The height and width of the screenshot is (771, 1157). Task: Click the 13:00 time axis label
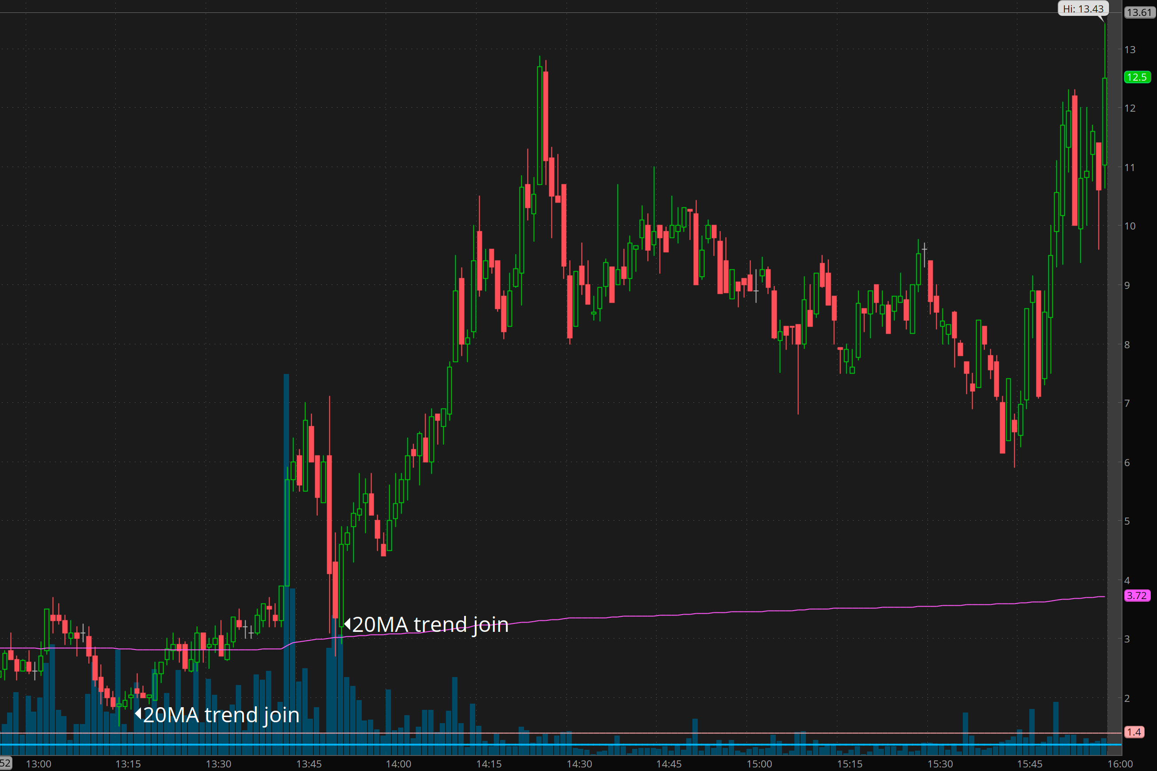39,763
